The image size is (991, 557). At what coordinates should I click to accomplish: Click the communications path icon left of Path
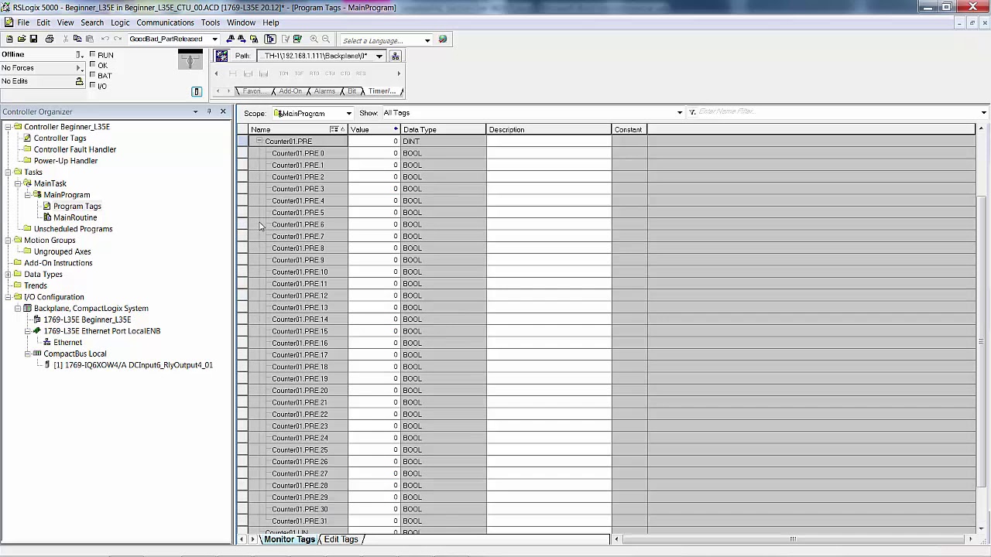click(222, 56)
